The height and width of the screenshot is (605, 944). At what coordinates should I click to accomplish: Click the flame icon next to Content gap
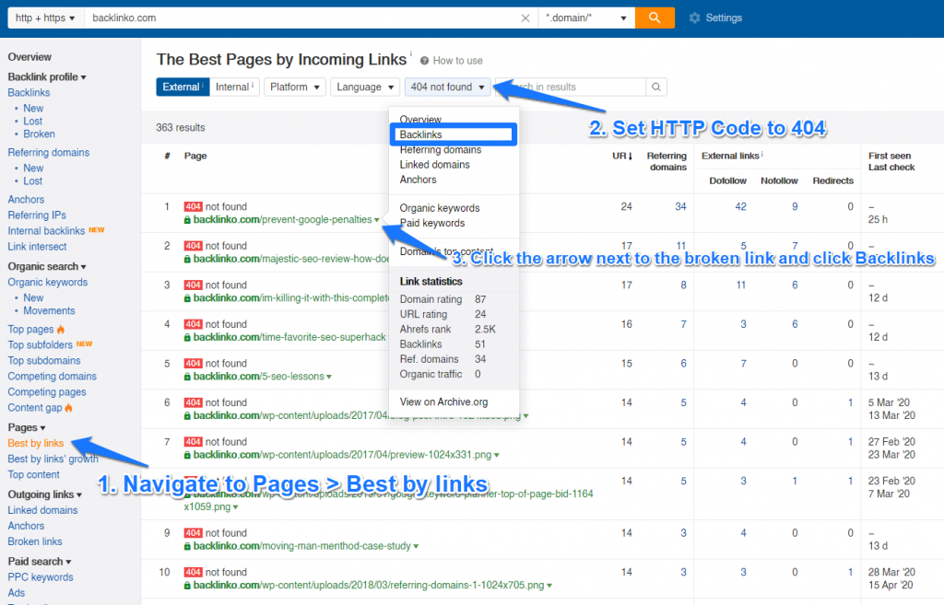coord(68,408)
